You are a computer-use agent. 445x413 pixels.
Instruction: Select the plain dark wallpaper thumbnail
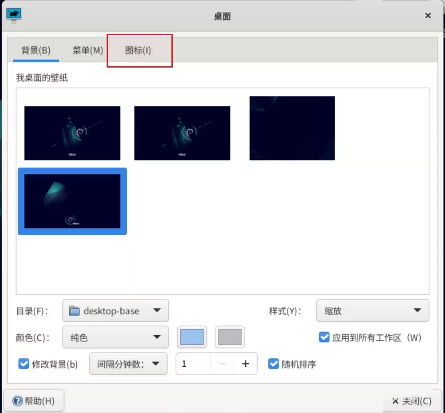click(x=292, y=128)
